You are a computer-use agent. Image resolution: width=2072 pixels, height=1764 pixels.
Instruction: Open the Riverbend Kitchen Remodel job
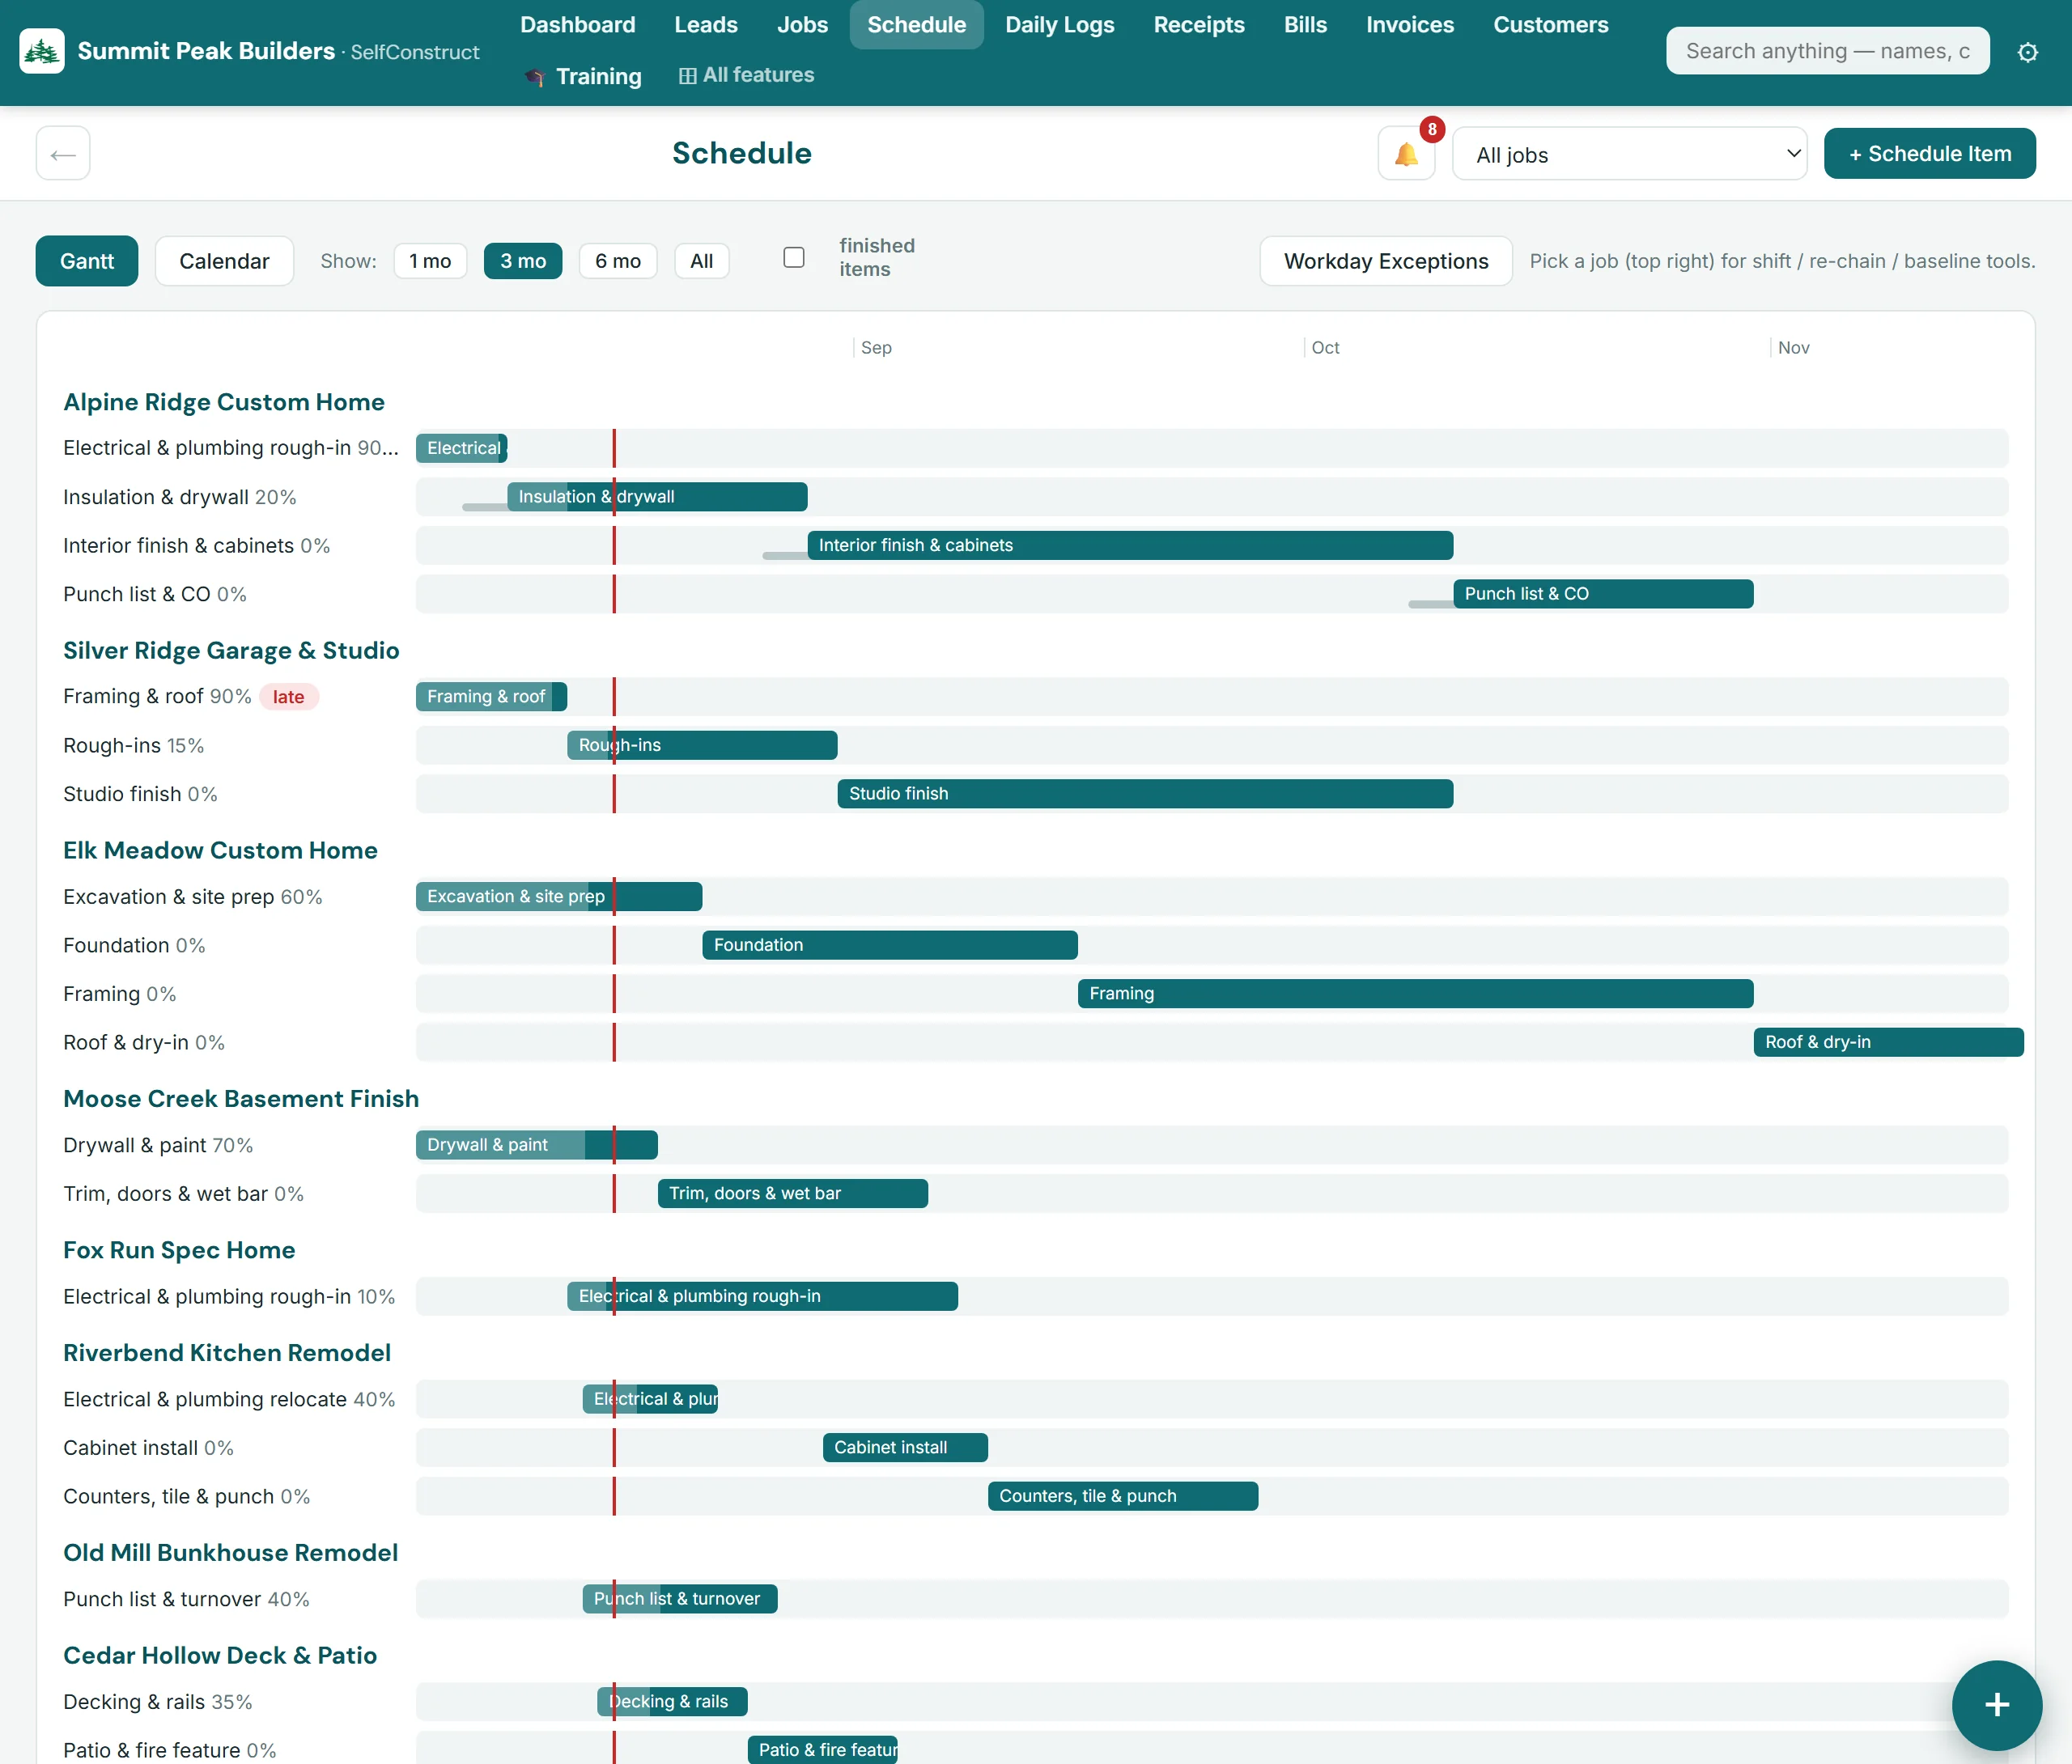227,1353
